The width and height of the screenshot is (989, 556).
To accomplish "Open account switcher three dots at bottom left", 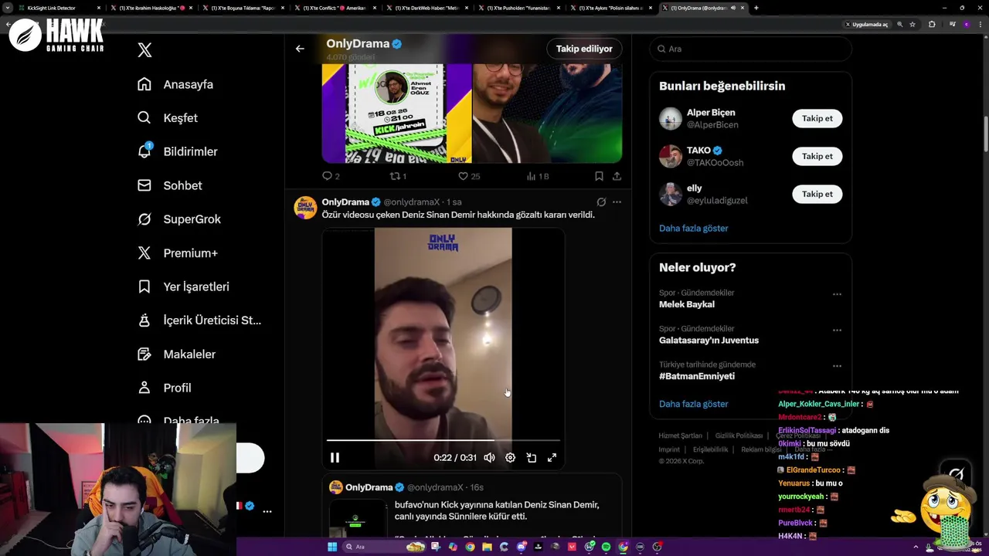I will (267, 511).
